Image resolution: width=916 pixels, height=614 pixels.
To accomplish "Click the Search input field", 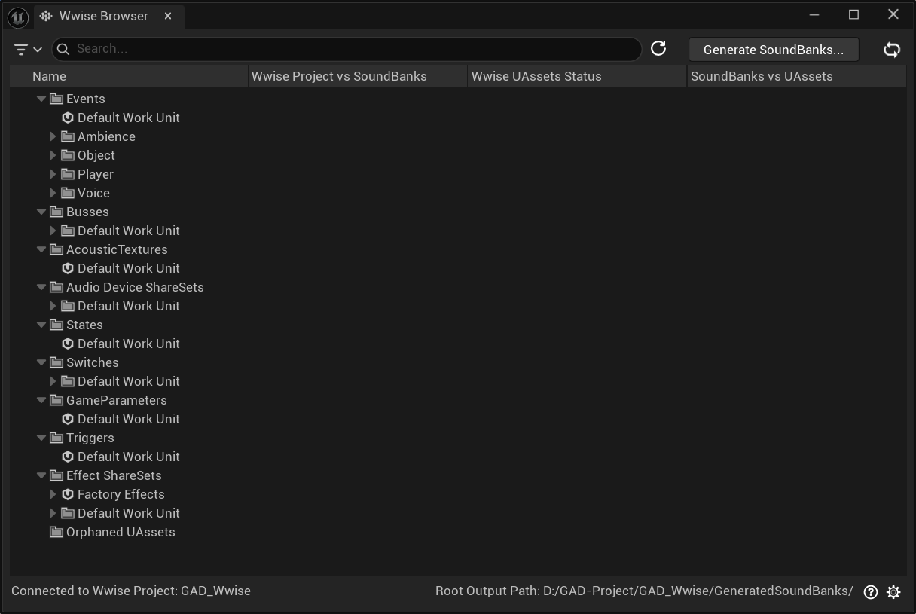I will [347, 49].
